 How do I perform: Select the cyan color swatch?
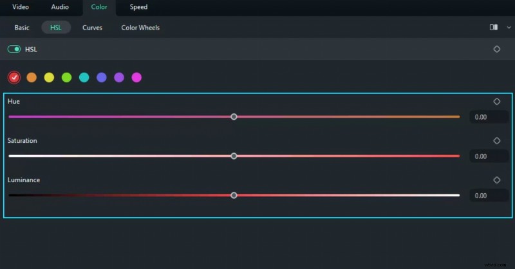click(x=84, y=77)
